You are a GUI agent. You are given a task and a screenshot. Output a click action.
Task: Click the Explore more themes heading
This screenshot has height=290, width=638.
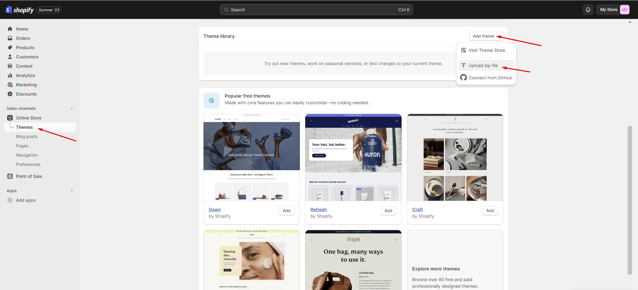tap(436, 269)
